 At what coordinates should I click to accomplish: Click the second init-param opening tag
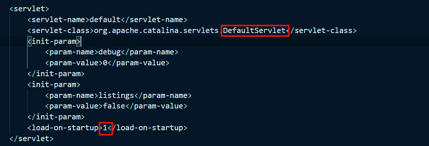54,84
